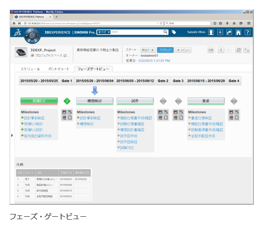Open milestone 試験仕様書確認
Screen dimensions: 263x229
pyautogui.click(x=132, y=124)
